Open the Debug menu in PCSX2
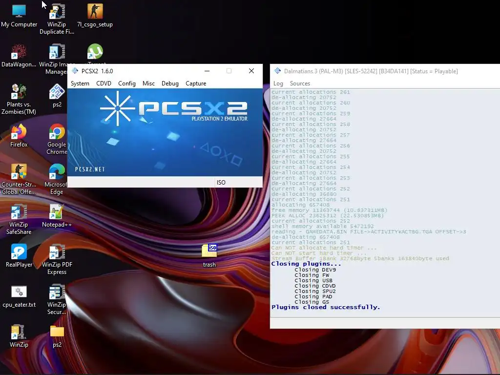Viewport: 500px width, 375px height. click(170, 83)
